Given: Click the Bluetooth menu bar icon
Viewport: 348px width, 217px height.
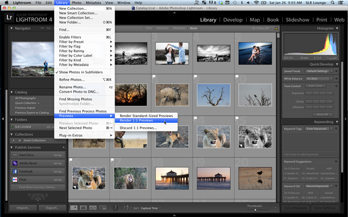Looking at the screenshot, I should click(x=242, y=3).
